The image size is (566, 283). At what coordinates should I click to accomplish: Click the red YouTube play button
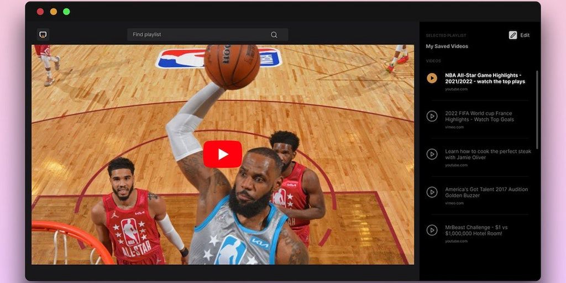(222, 154)
